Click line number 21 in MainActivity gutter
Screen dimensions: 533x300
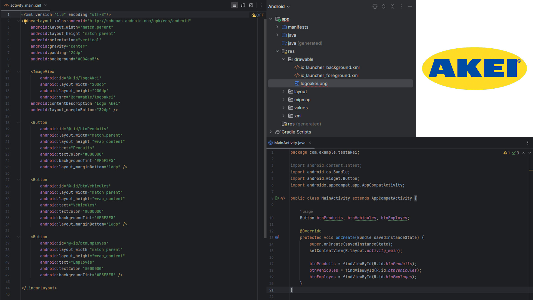point(271,290)
